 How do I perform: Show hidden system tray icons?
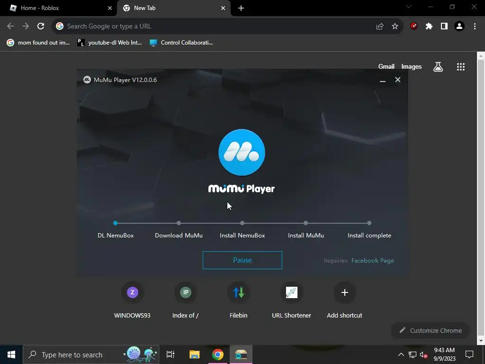point(401,355)
